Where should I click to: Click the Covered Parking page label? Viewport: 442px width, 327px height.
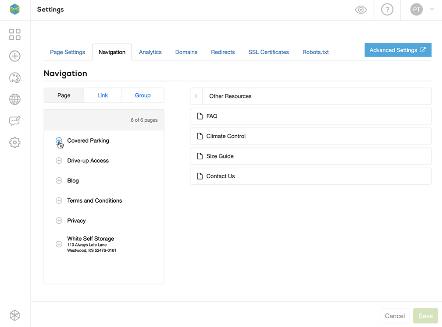click(88, 141)
